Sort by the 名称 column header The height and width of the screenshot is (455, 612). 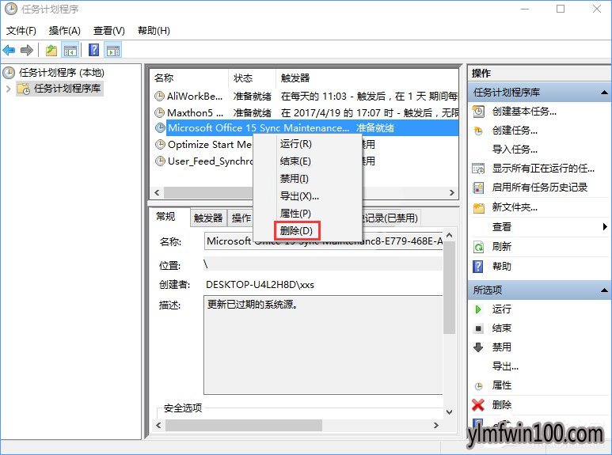click(x=189, y=78)
